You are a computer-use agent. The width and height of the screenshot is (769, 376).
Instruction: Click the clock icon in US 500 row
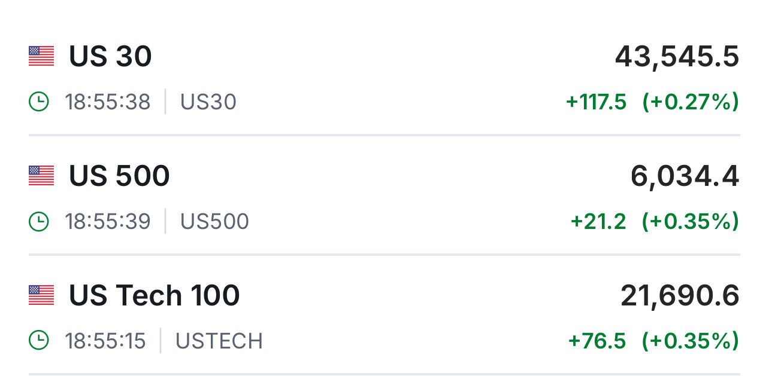click(39, 222)
